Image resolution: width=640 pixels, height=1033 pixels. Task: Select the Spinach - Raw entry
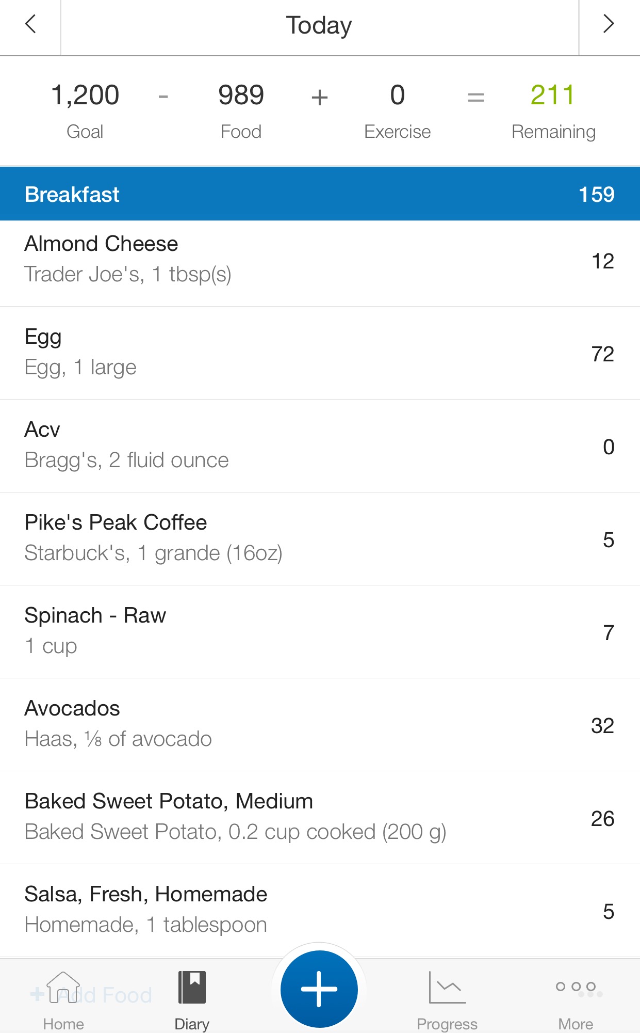(319, 631)
